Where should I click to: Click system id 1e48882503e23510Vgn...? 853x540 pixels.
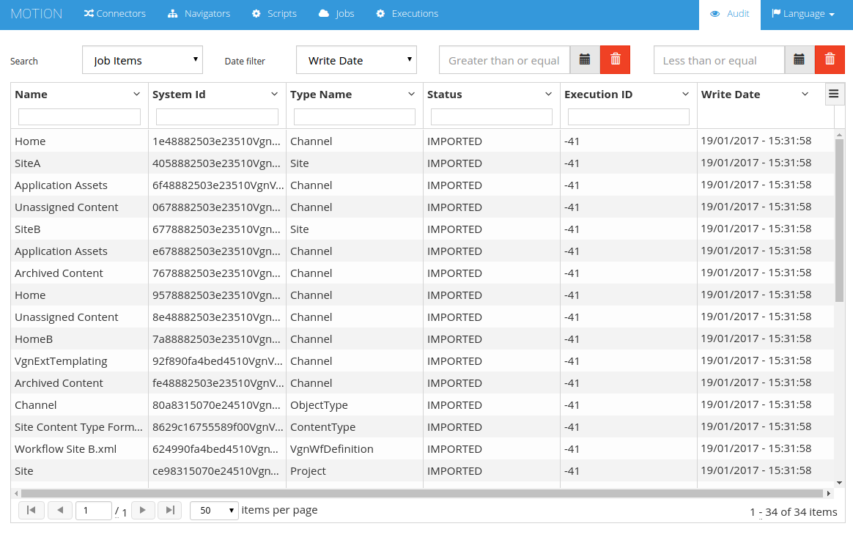(216, 141)
